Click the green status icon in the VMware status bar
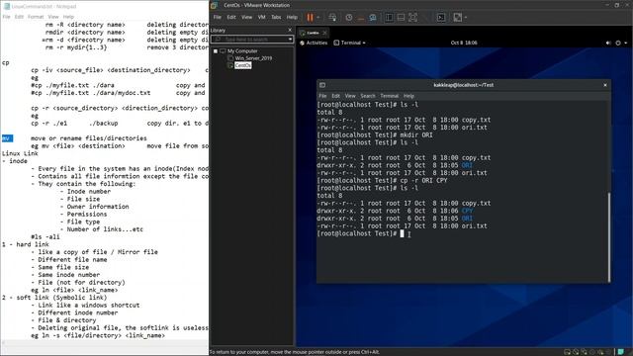 pos(621,352)
